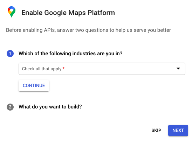
Task: Click the word "Platform" in the dialog title
Action: 101,13
